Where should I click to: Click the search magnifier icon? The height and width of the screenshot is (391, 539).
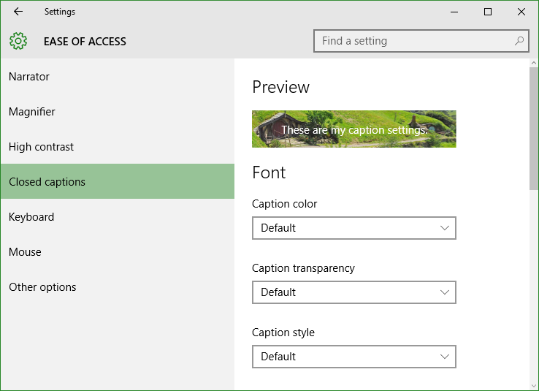(519, 41)
